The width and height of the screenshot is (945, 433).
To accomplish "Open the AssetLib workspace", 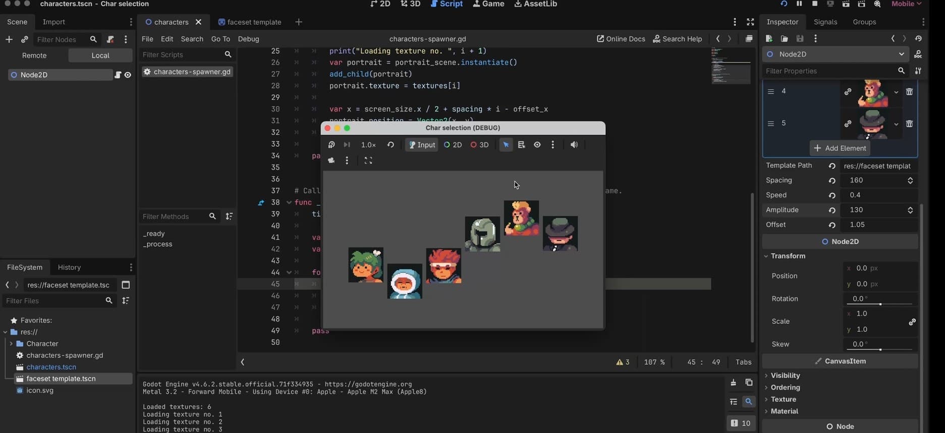I will 535,4.
